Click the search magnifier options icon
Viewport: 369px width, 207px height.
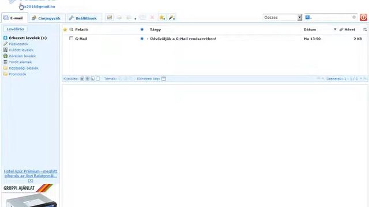coord(308,17)
